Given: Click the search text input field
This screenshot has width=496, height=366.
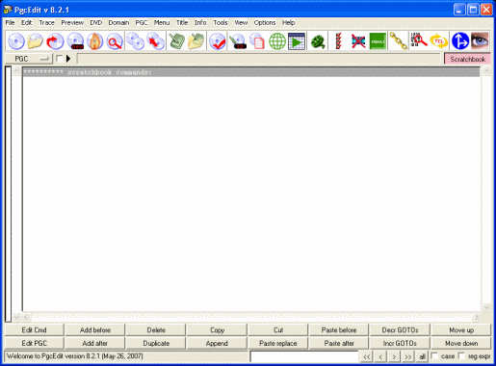Looking at the screenshot, I should [x=304, y=356].
